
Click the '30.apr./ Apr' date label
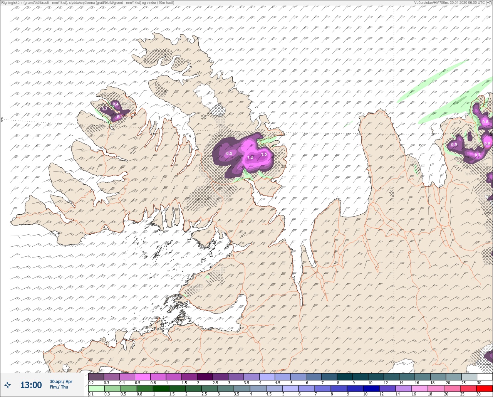coord(61,382)
